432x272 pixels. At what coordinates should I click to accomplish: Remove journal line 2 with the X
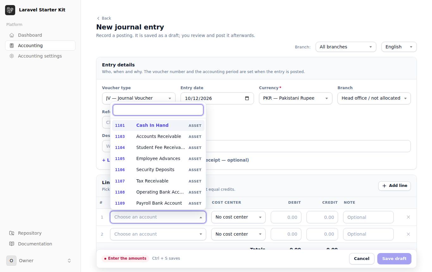click(x=408, y=234)
